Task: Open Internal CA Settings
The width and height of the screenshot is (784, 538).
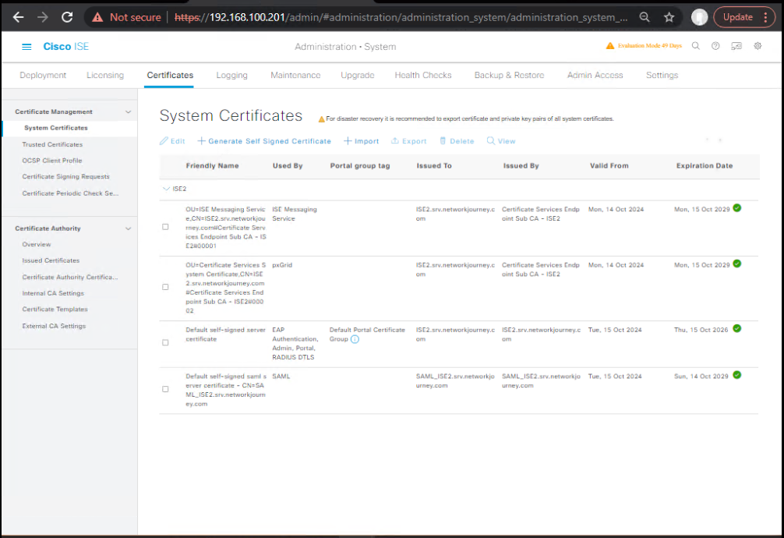Action: tap(53, 293)
